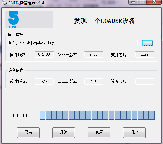Click the disabled maximize window button
Screen dimensions: 163x144
(x=142, y=2)
